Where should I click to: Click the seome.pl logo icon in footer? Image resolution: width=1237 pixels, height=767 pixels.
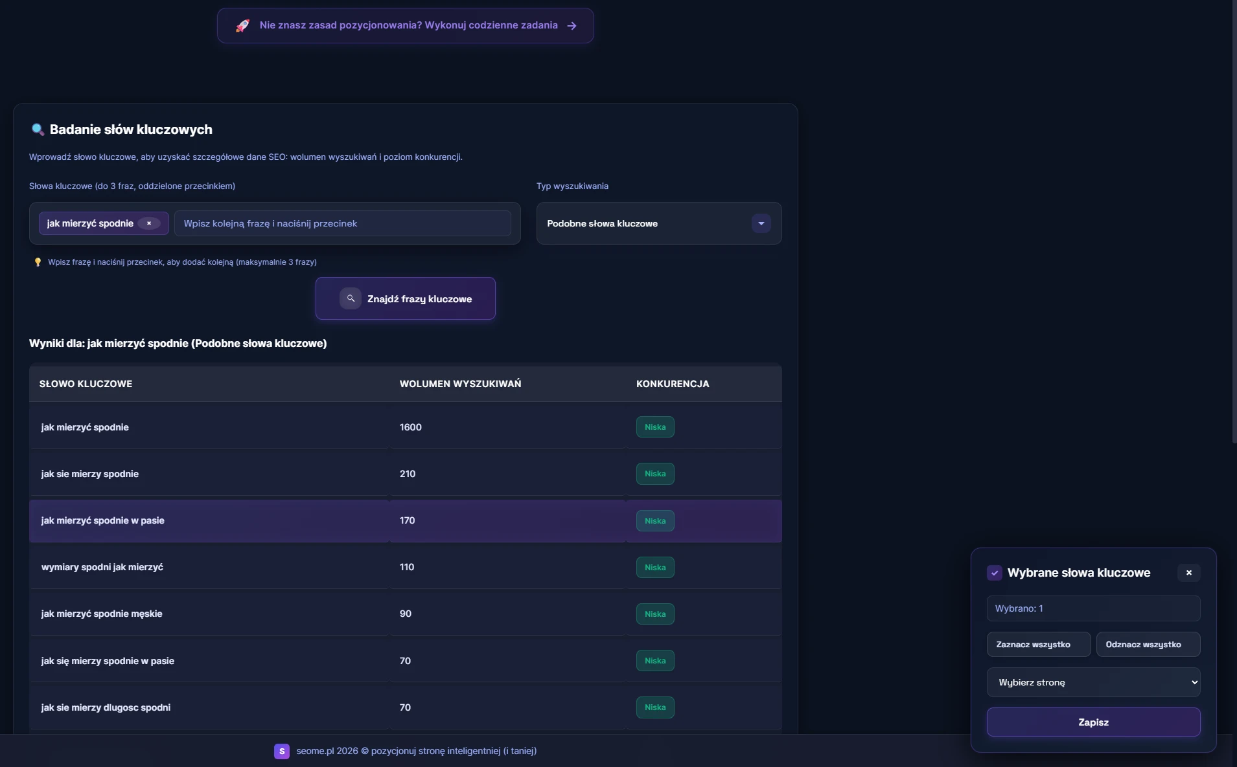click(282, 751)
